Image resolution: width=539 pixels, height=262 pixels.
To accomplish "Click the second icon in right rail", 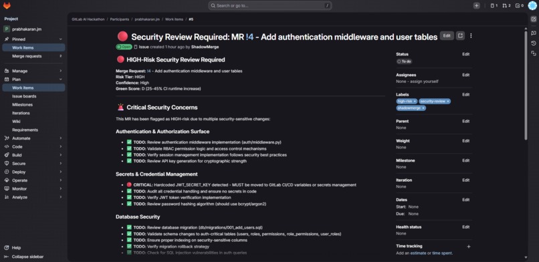I will 534,33.
